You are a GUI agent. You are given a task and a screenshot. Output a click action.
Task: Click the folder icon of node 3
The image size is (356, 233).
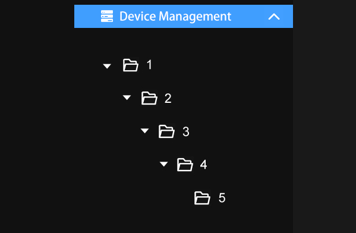tap(166, 131)
